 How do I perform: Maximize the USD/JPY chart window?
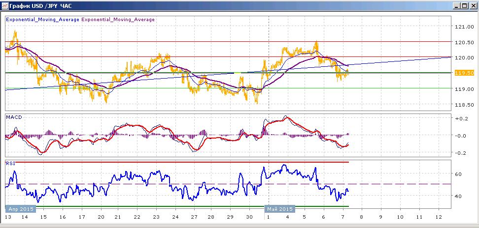pyautogui.click(x=464, y=5)
